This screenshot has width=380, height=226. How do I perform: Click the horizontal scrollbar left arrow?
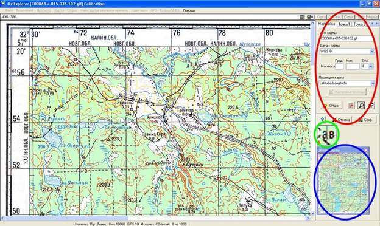point(3,218)
